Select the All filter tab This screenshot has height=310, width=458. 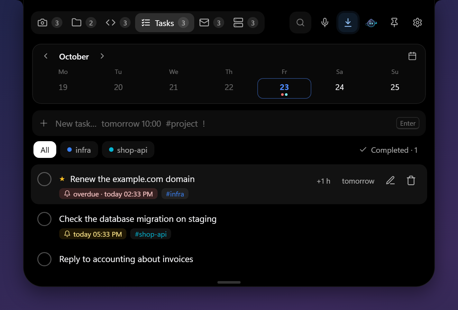[x=45, y=150]
